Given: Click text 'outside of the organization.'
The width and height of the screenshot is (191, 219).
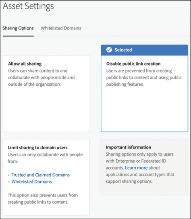Looking at the screenshot, I should [34, 85].
